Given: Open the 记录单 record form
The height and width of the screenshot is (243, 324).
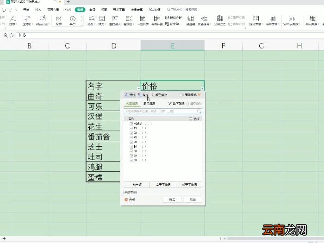Looking at the screenshot, I should (x=172, y=24).
